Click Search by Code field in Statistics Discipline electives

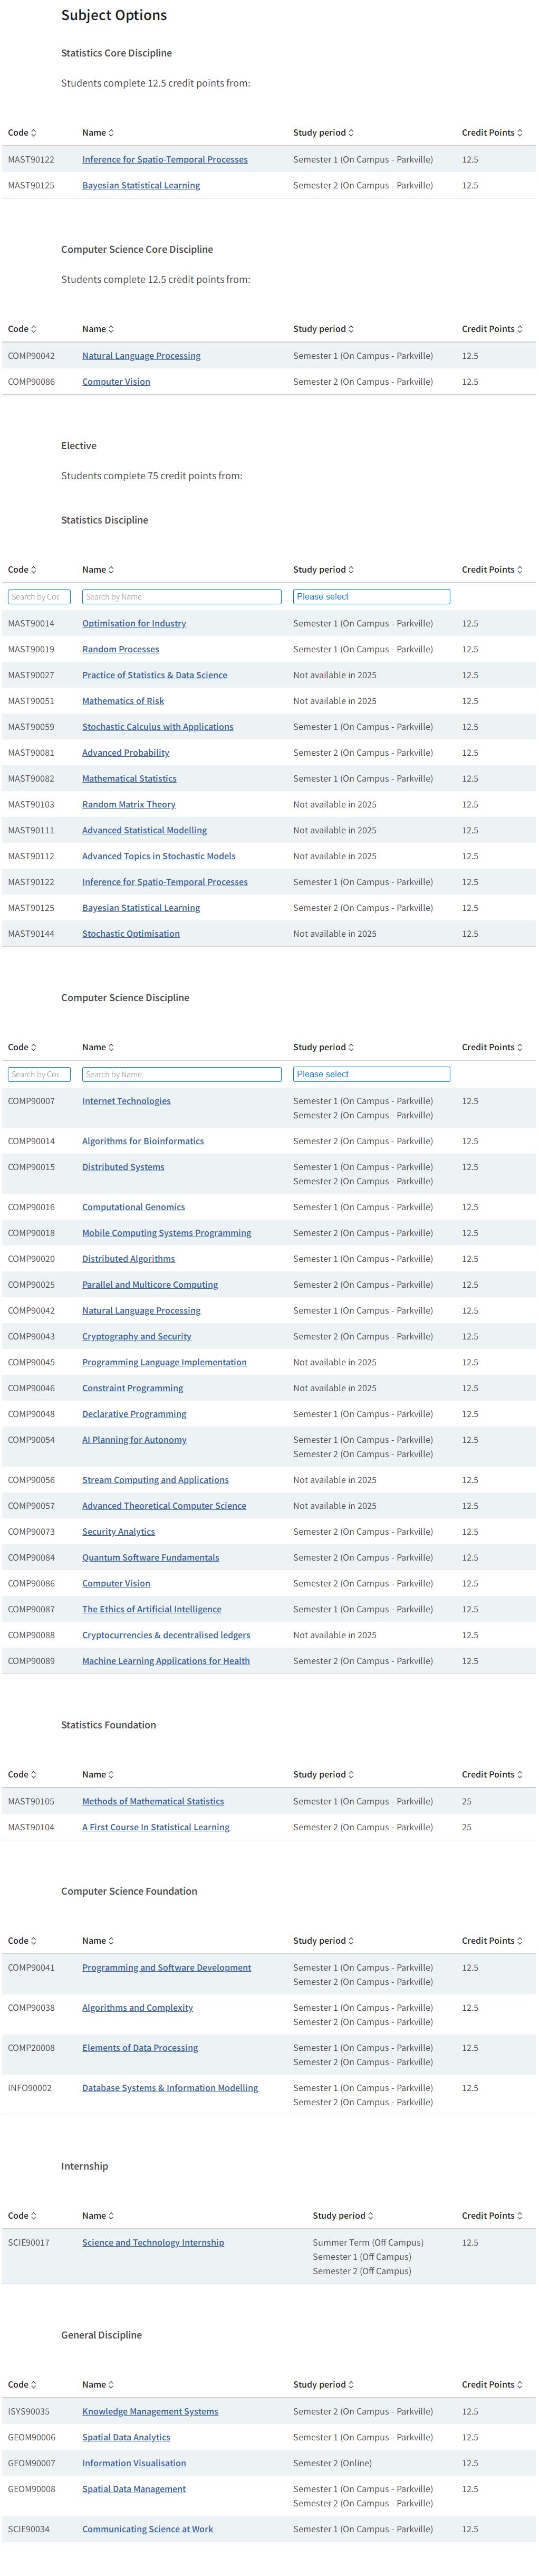point(38,597)
